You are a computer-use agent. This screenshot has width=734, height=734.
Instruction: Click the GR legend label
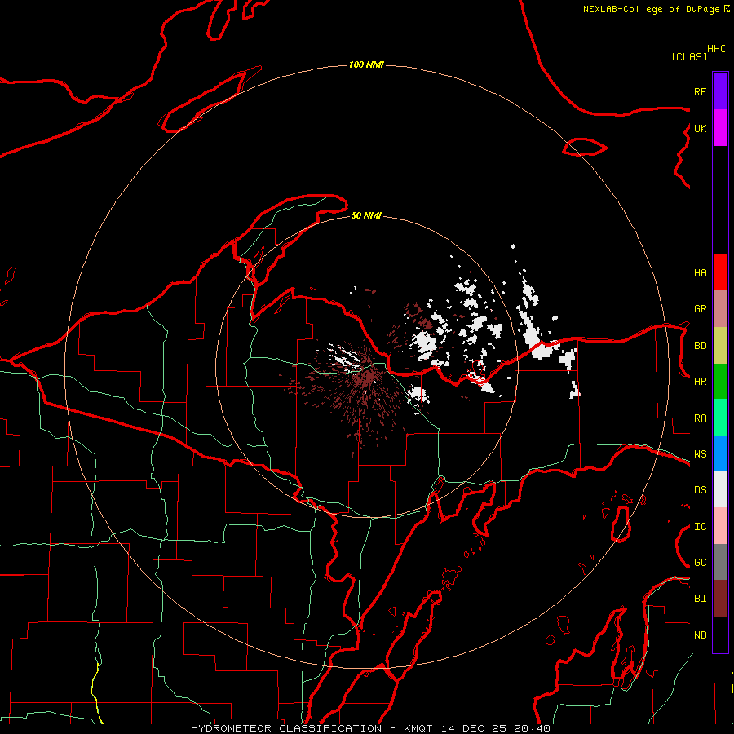700,309
